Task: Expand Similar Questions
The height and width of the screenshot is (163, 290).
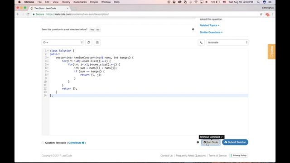Action: coord(211,32)
